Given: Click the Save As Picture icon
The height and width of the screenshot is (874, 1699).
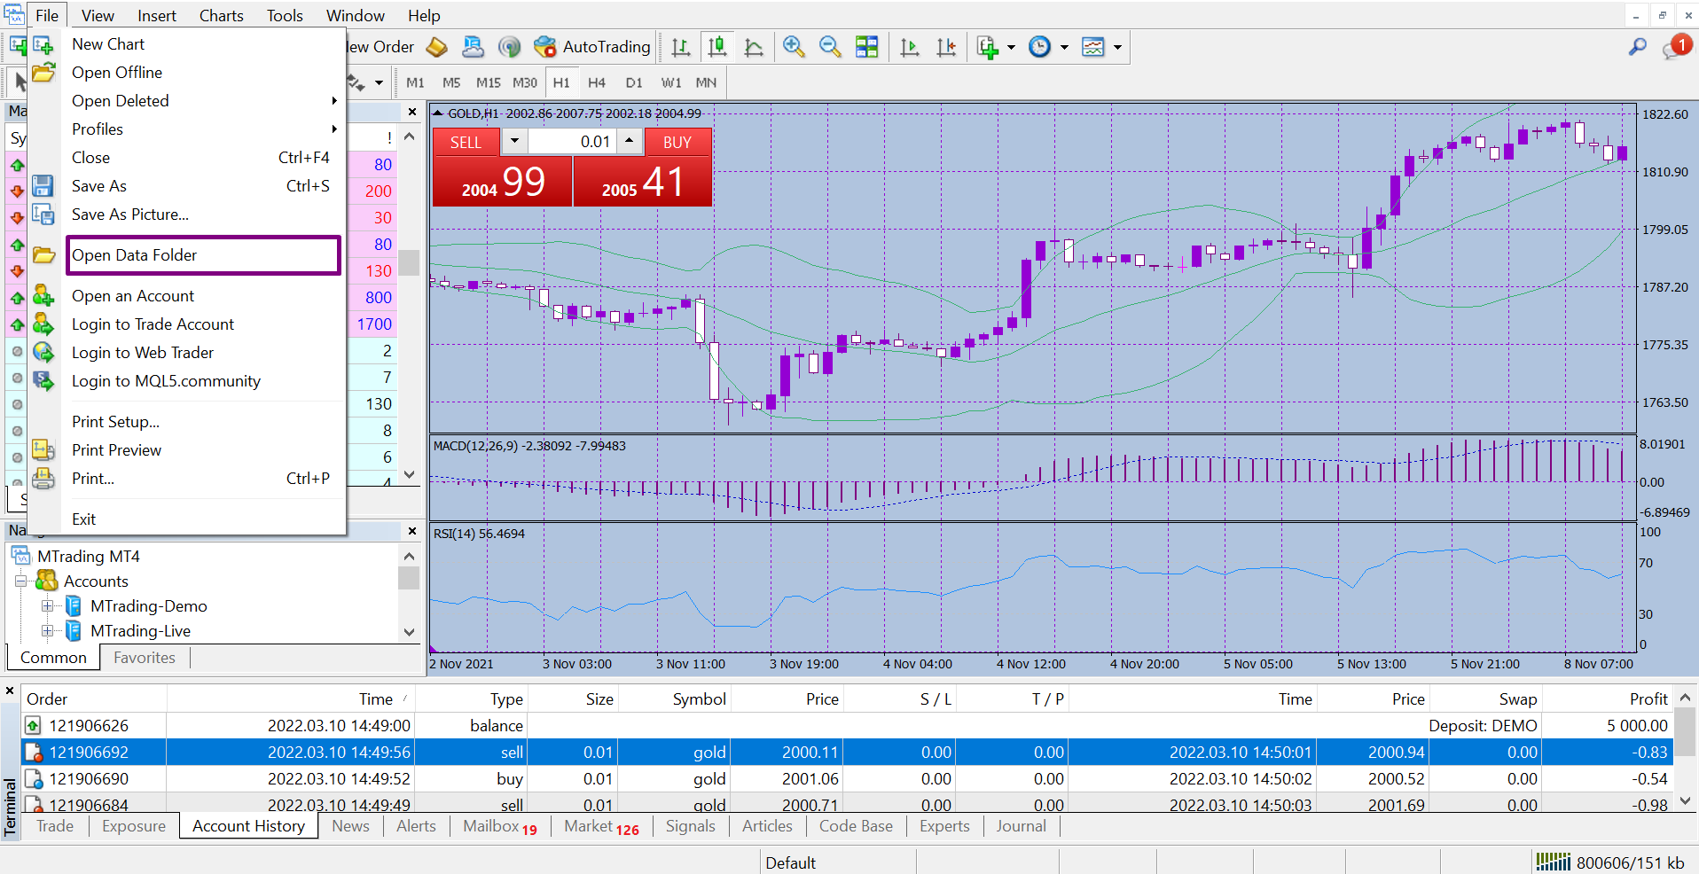Looking at the screenshot, I should [43, 215].
